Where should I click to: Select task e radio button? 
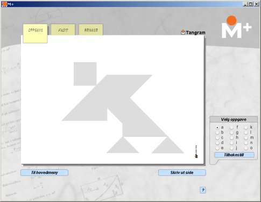point(217,148)
